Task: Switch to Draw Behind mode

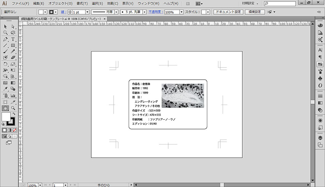Action: [x=10, y=136]
